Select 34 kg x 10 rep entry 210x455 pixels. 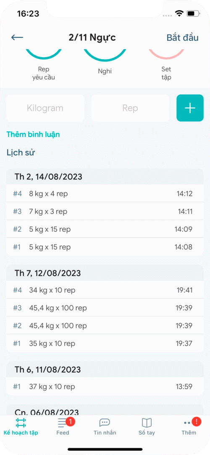pyautogui.click(x=105, y=290)
